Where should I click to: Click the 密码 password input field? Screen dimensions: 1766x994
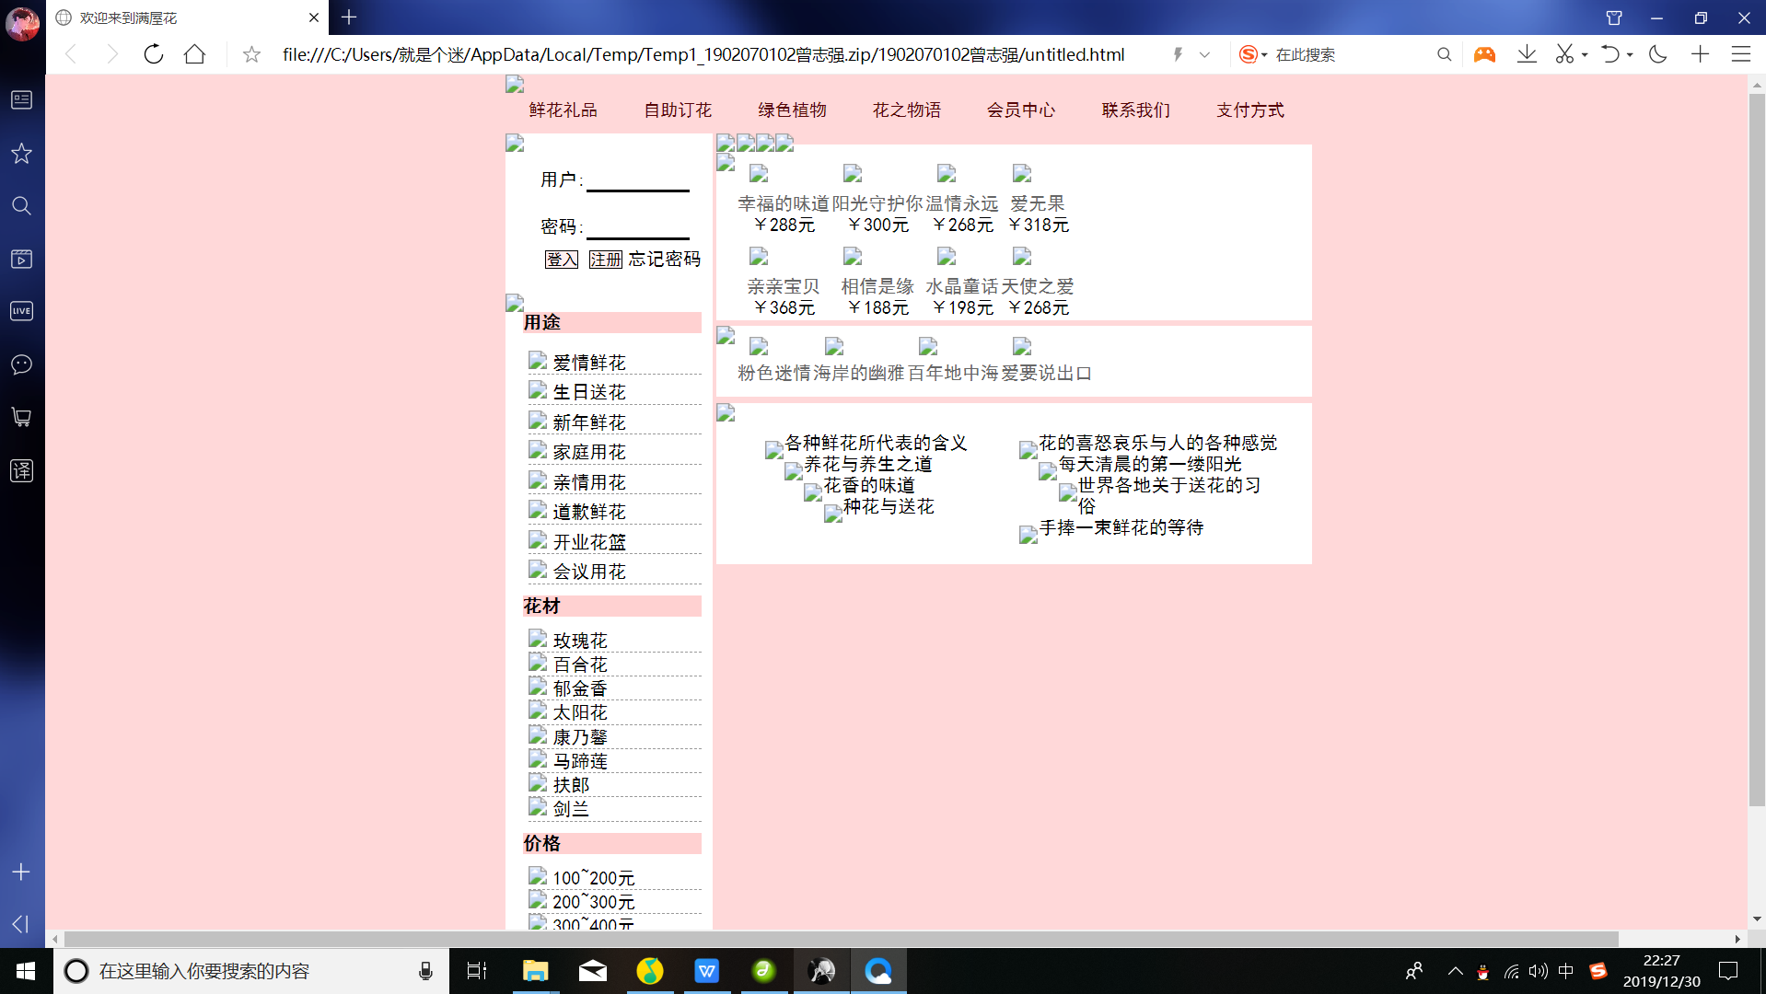pyautogui.click(x=638, y=226)
